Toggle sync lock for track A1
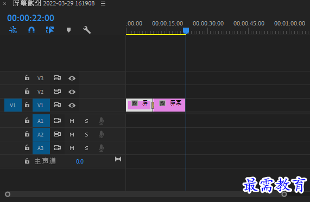This screenshot has height=202, width=310. 58,121
